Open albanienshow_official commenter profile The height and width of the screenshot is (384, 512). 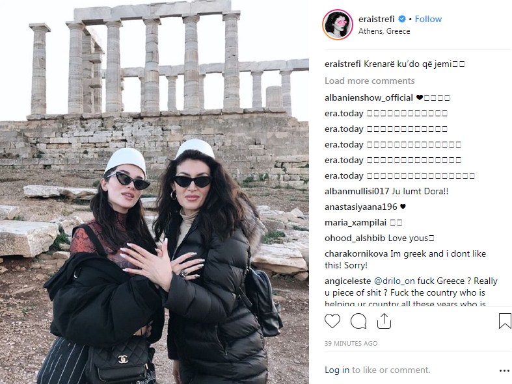coord(369,97)
